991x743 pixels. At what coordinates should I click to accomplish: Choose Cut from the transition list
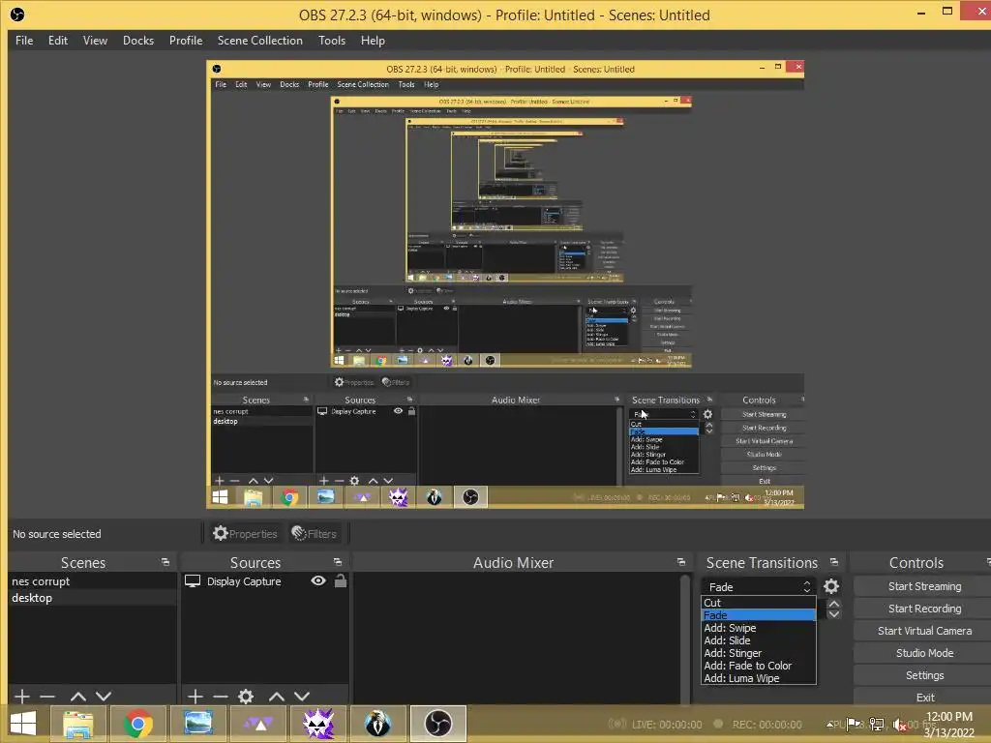[x=759, y=603]
